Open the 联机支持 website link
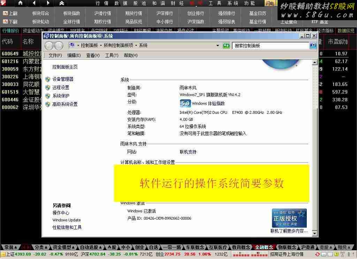 coord(188,152)
